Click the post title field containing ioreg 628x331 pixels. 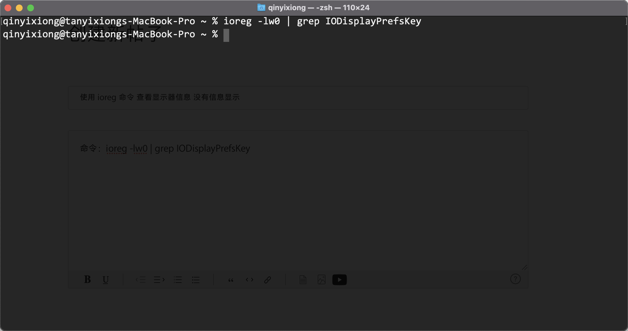(298, 98)
